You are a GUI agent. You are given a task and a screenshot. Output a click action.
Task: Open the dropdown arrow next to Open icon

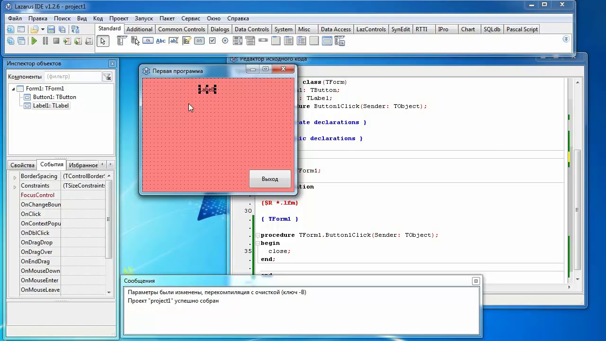tap(43, 29)
